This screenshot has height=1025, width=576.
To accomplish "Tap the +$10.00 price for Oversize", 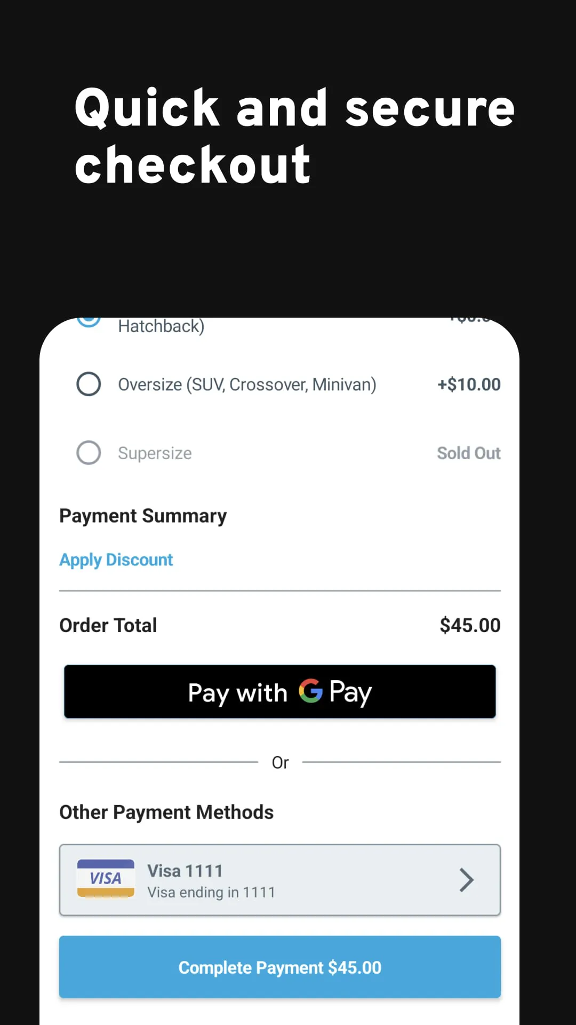I will (x=469, y=384).
